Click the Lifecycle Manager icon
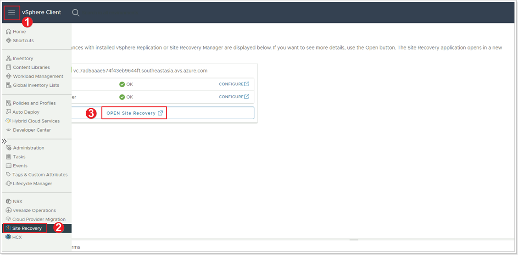 tap(9, 183)
